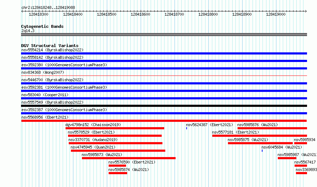Select nsv5577181 (Ebert2021) label
This screenshot has height=187, width=317.
click(x=235, y=132)
